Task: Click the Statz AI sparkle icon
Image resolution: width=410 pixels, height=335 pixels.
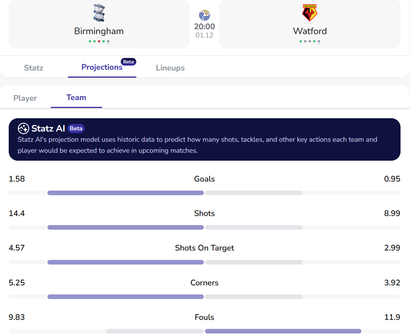Action: point(24,128)
